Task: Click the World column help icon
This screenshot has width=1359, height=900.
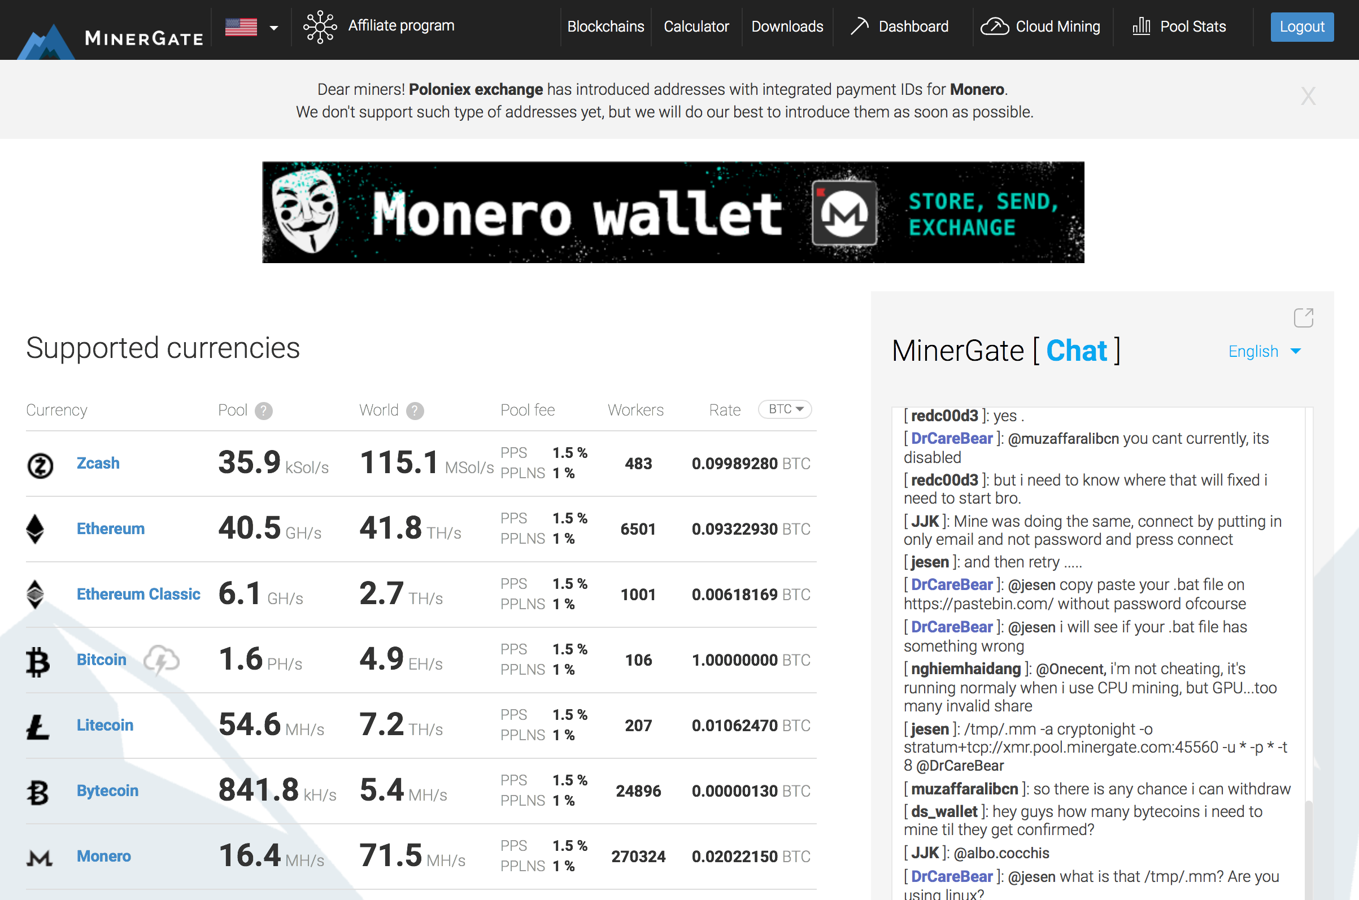Action: pyautogui.click(x=415, y=411)
